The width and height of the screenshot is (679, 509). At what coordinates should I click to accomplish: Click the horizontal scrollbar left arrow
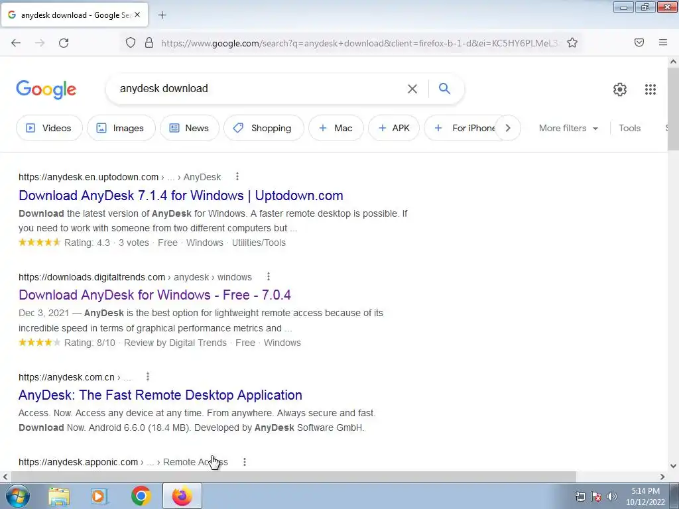pos(5,477)
